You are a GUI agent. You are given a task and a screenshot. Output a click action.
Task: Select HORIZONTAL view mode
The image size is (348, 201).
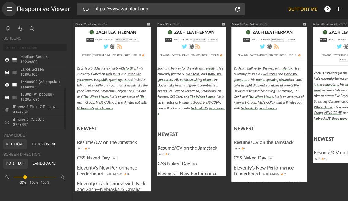coord(44,144)
